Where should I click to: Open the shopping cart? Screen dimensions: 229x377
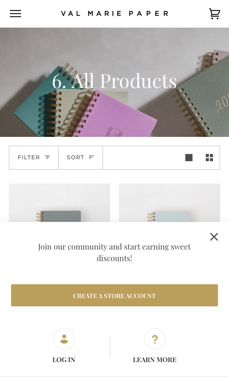tap(214, 14)
